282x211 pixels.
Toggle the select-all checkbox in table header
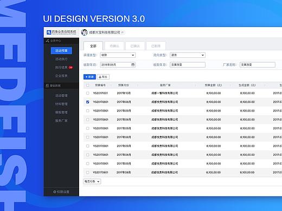[88, 85]
